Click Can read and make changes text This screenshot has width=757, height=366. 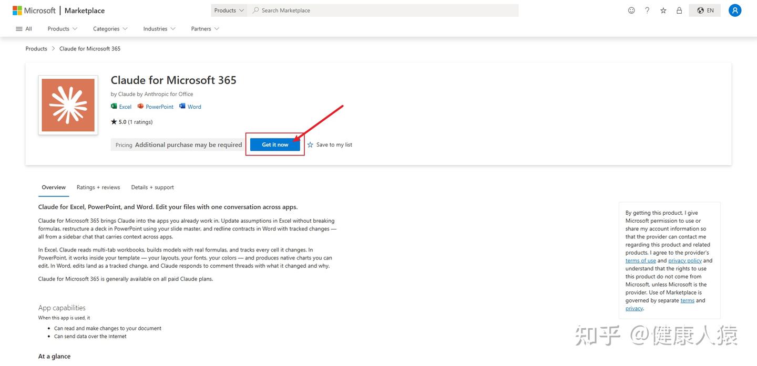(x=108, y=328)
